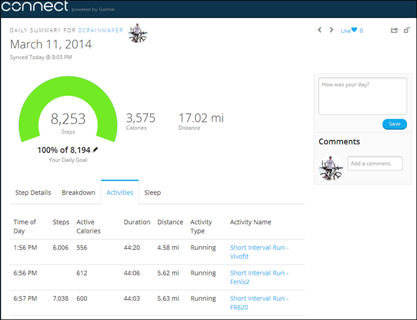Edit daily goal with pencil icon
The image size is (417, 320).
tap(95, 150)
